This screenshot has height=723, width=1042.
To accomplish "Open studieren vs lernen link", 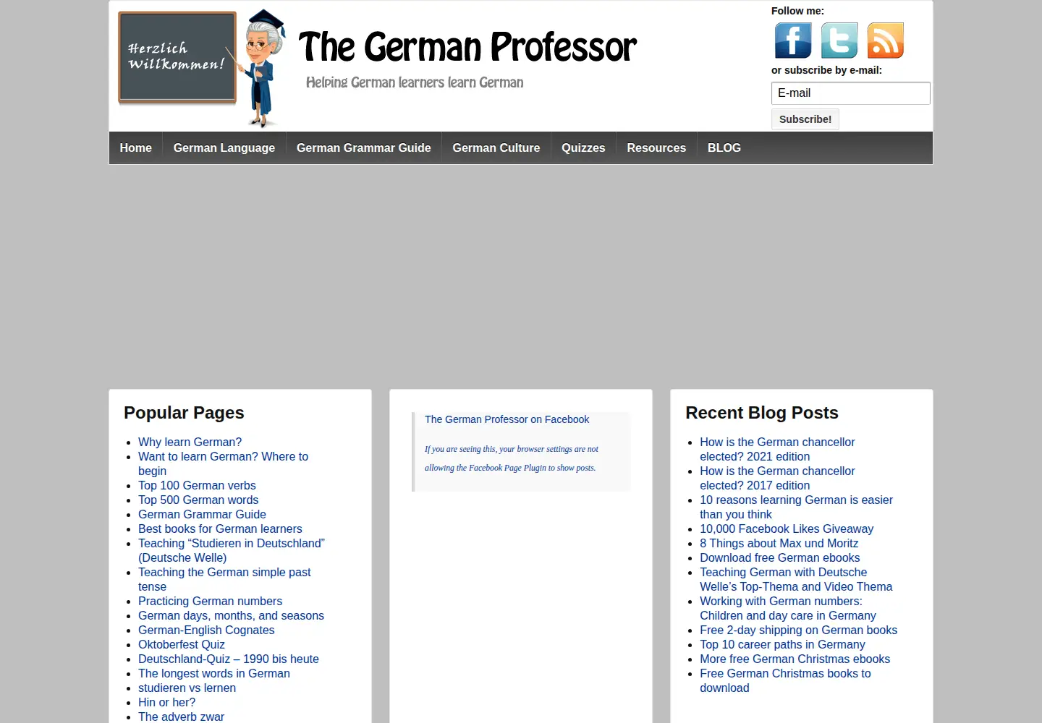I will tap(187, 688).
